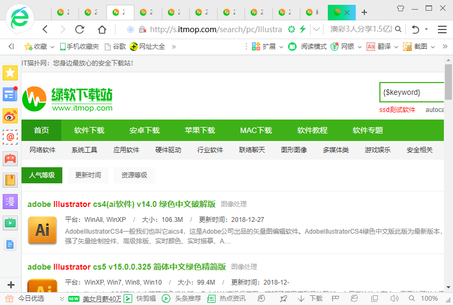Viewport: 453px width, 305px height.
Task: Open 热点资讯 in the status bar
Action: click(227, 299)
